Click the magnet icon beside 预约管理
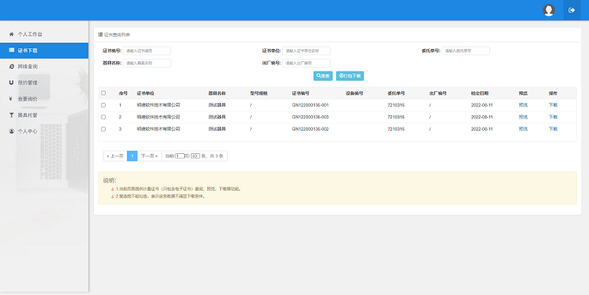 click(12, 82)
